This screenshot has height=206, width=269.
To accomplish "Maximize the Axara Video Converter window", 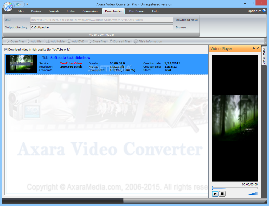I will pos(252,3).
